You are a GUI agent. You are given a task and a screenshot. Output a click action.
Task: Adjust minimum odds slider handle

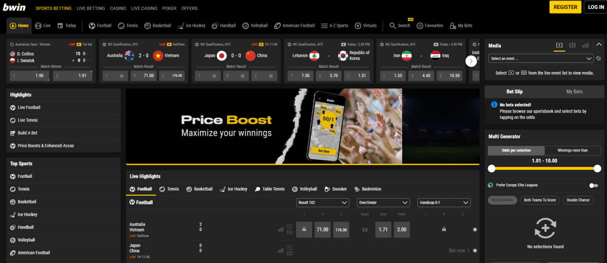(491, 168)
